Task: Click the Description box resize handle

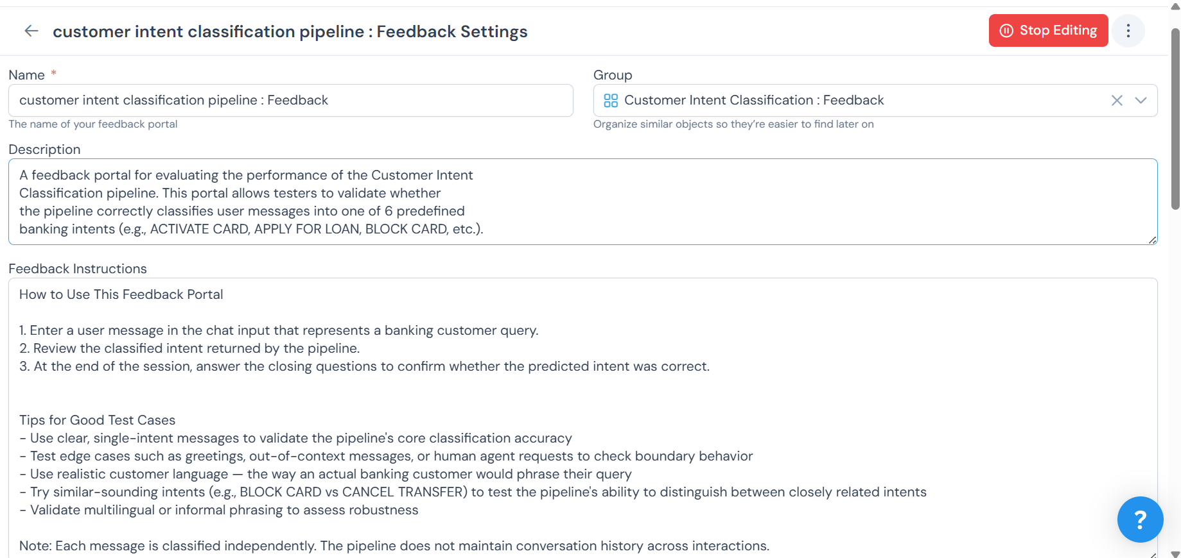Action: click(x=1152, y=240)
